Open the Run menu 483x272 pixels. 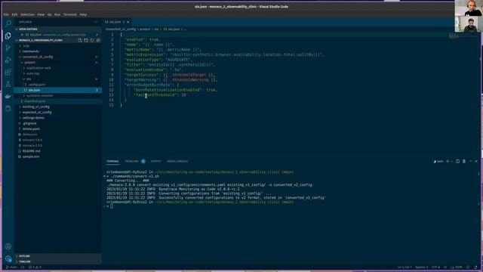57,14
